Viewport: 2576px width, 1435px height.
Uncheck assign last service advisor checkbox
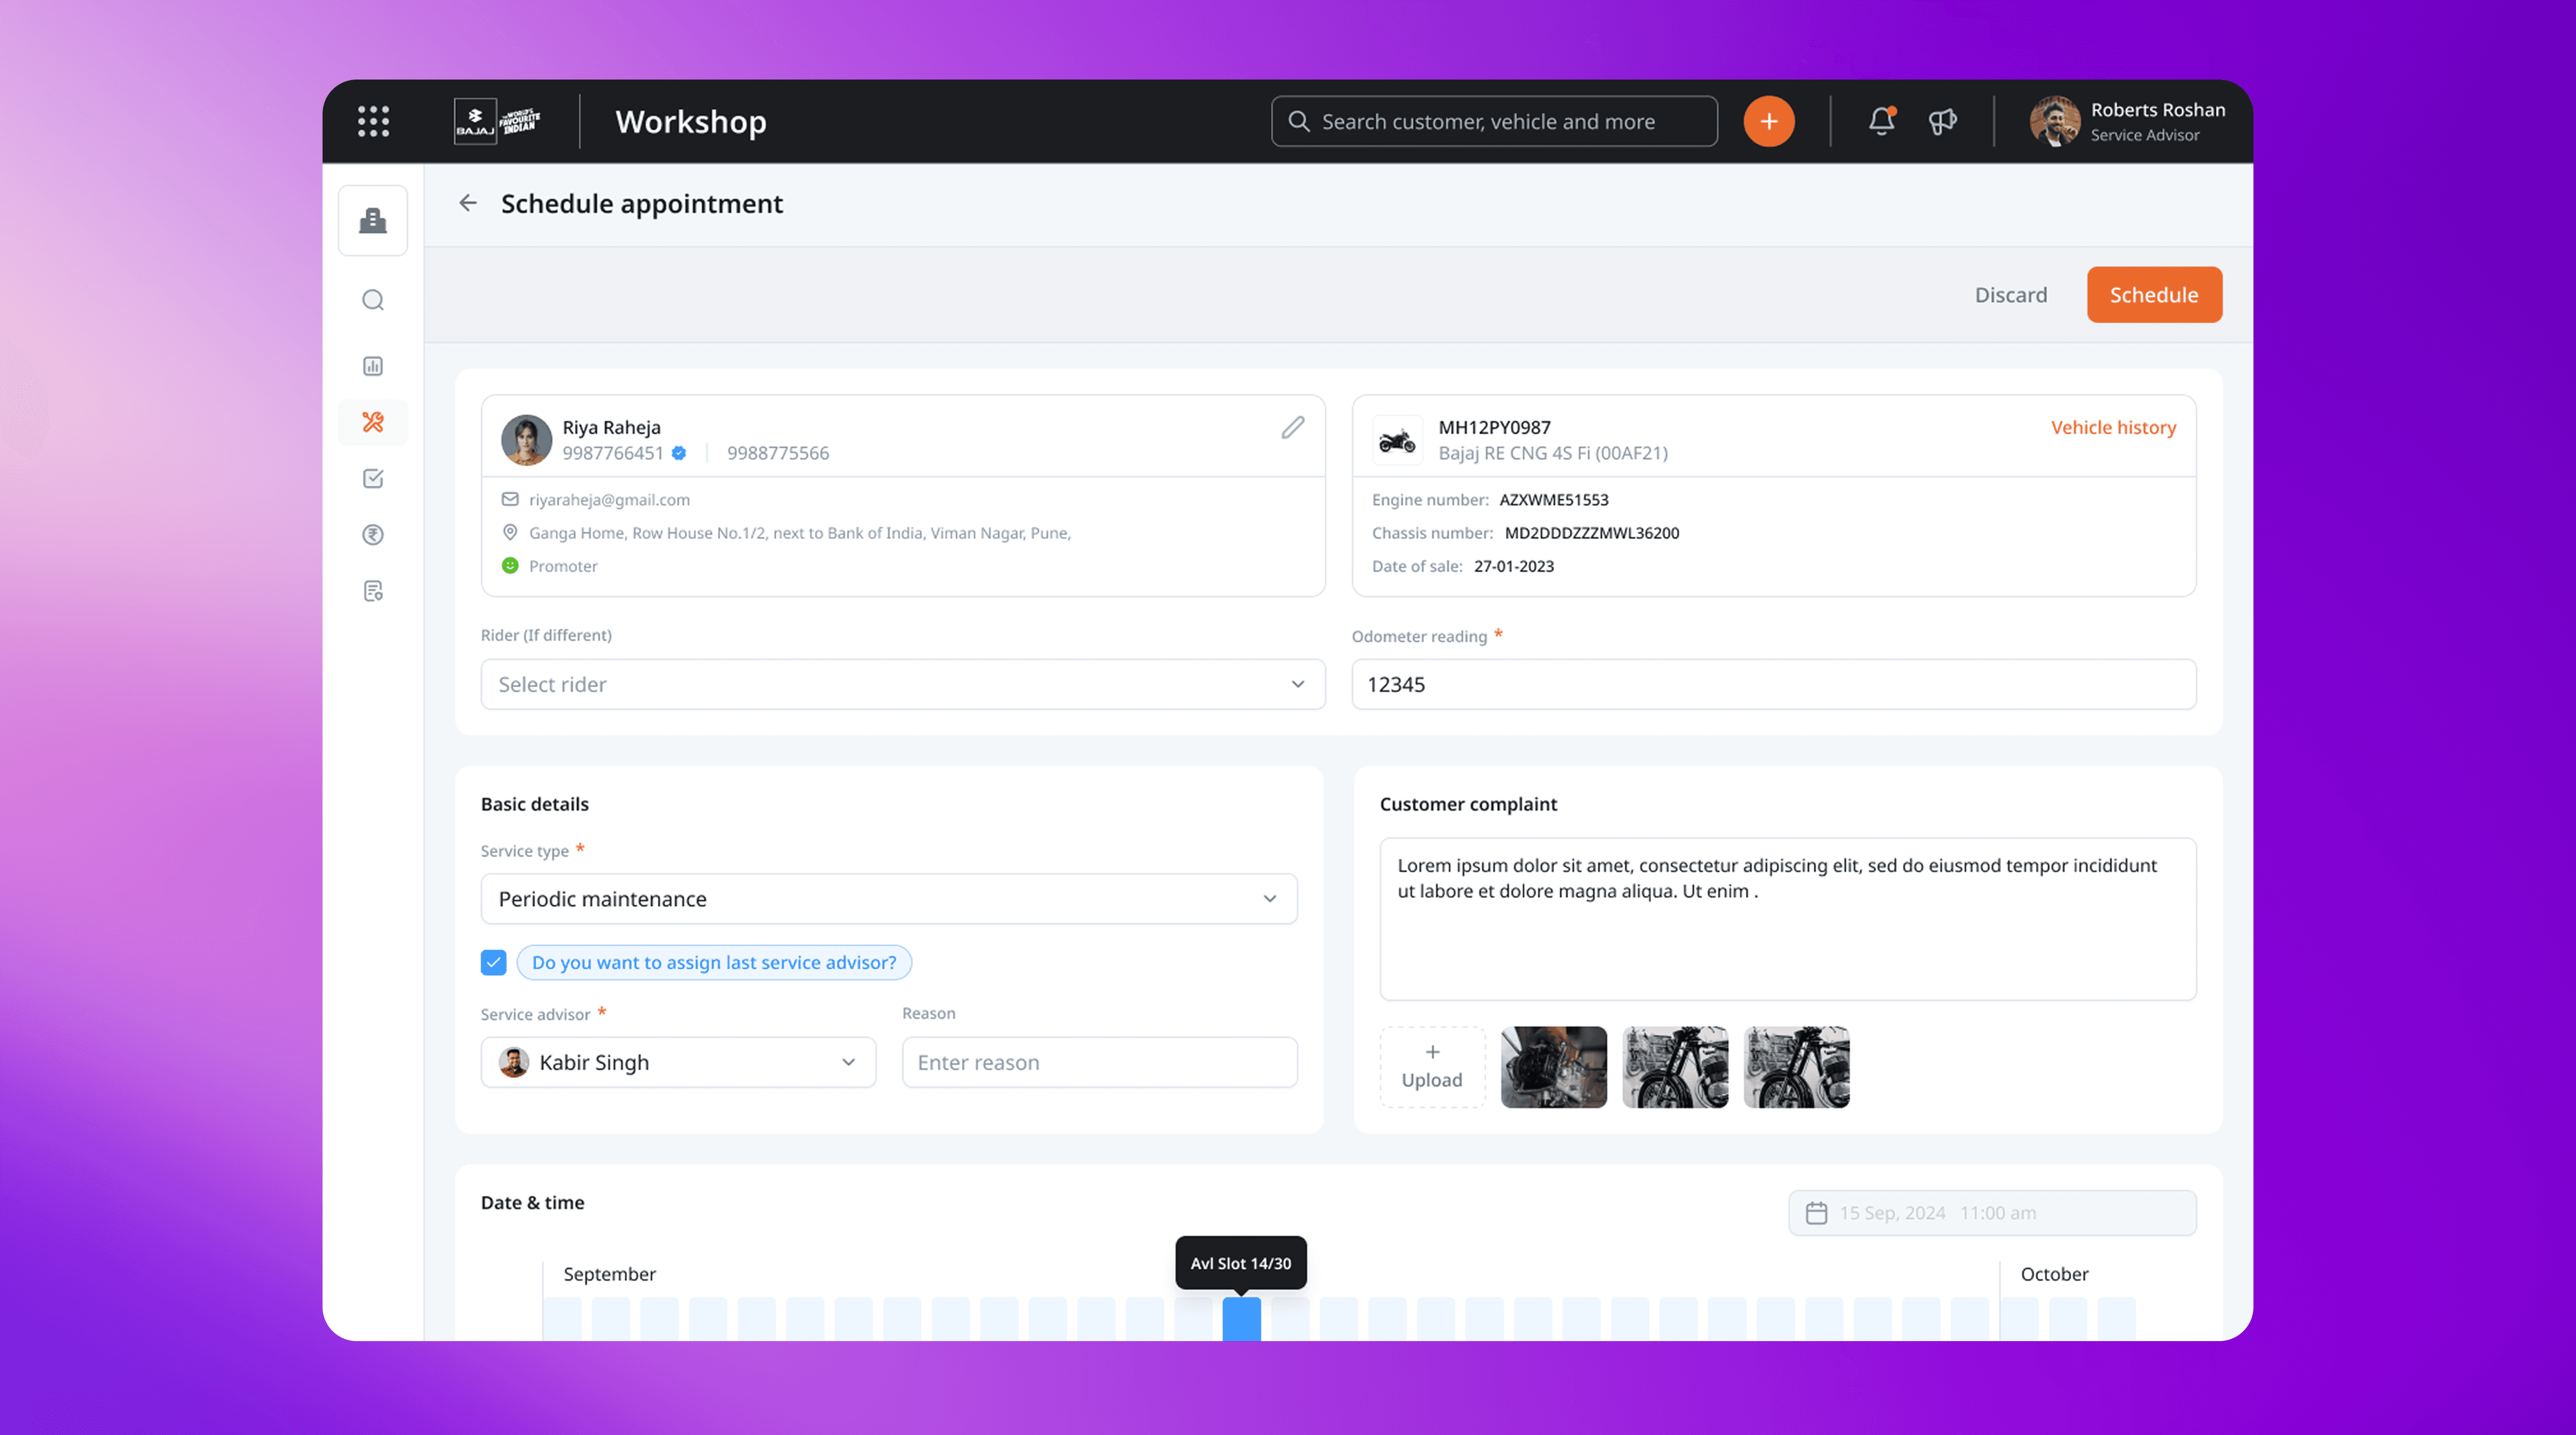pyautogui.click(x=493, y=962)
